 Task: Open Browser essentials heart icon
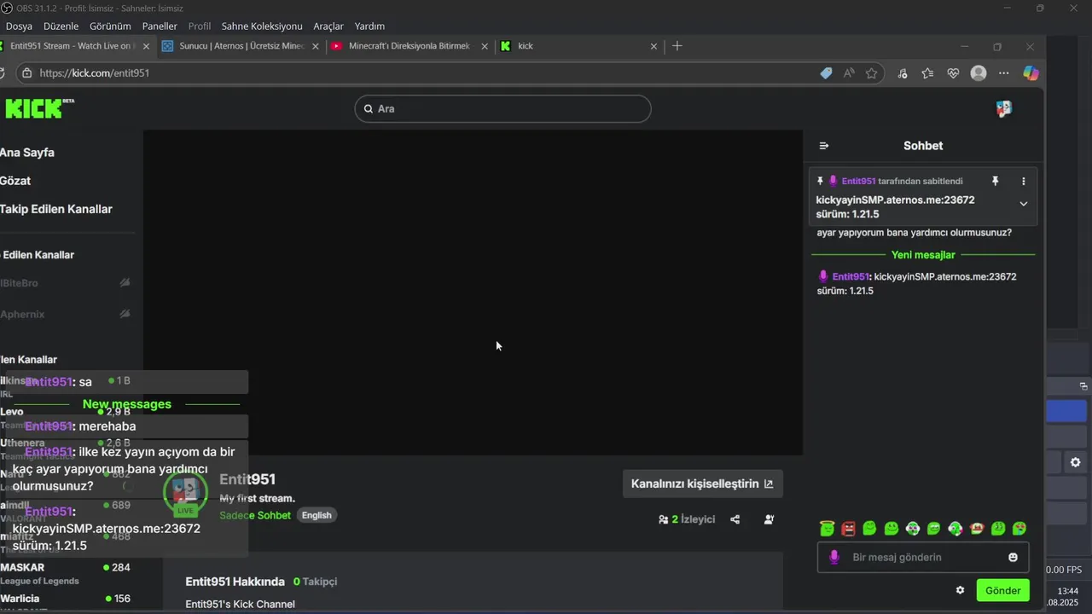pos(953,73)
